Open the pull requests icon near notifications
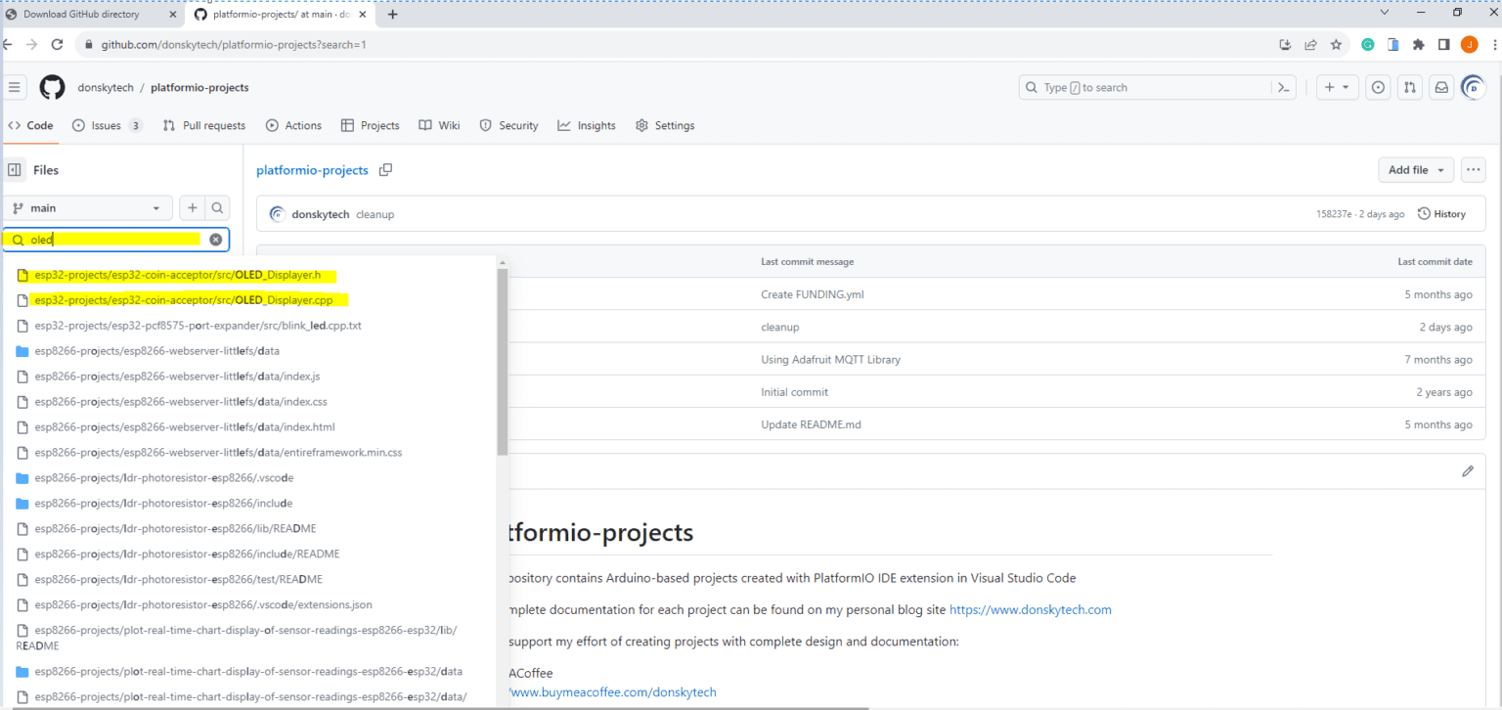This screenshot has width=1502, height=710. [1409, 87]
